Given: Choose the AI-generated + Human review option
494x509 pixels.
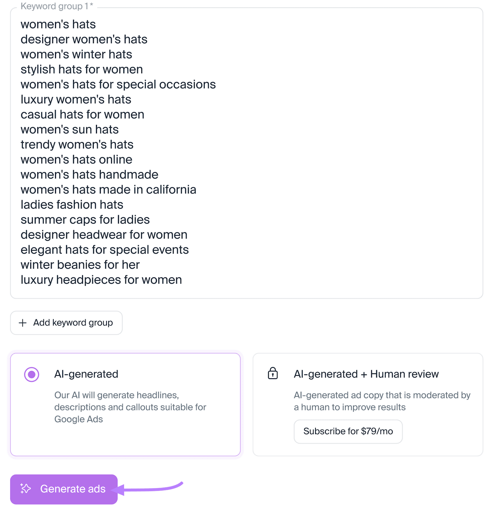Looking at the screenshot, I should (368, 404).
